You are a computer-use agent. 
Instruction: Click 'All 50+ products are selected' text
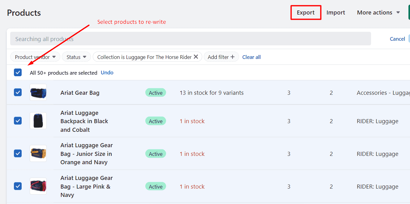63,73
